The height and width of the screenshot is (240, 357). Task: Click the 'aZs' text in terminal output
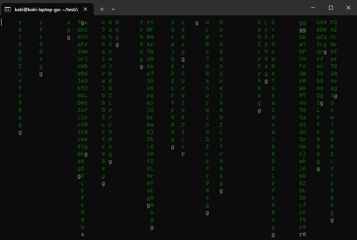322,37
